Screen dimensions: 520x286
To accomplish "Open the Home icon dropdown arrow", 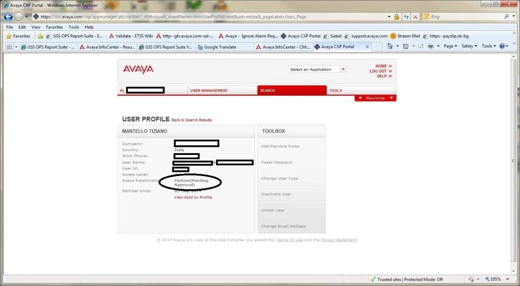I will 397,46.
